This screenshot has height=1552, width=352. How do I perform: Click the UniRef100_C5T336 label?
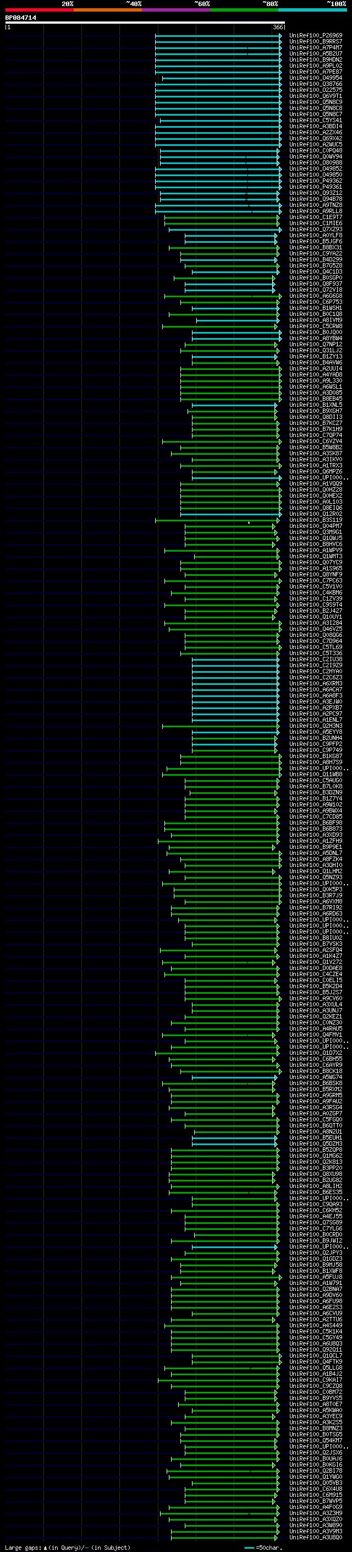point(316,653)
